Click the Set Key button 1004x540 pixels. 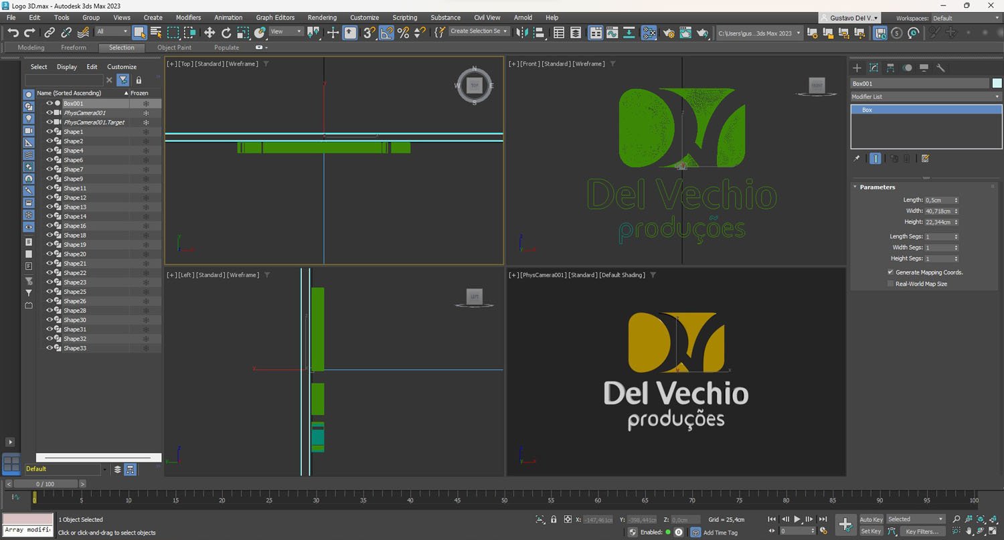[871, 531]
